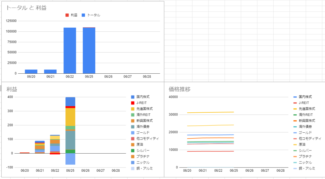Click ニッケル legend entry in 価格推移 chart
Screen dimensions: 325x179
click(x=305, y=162)
